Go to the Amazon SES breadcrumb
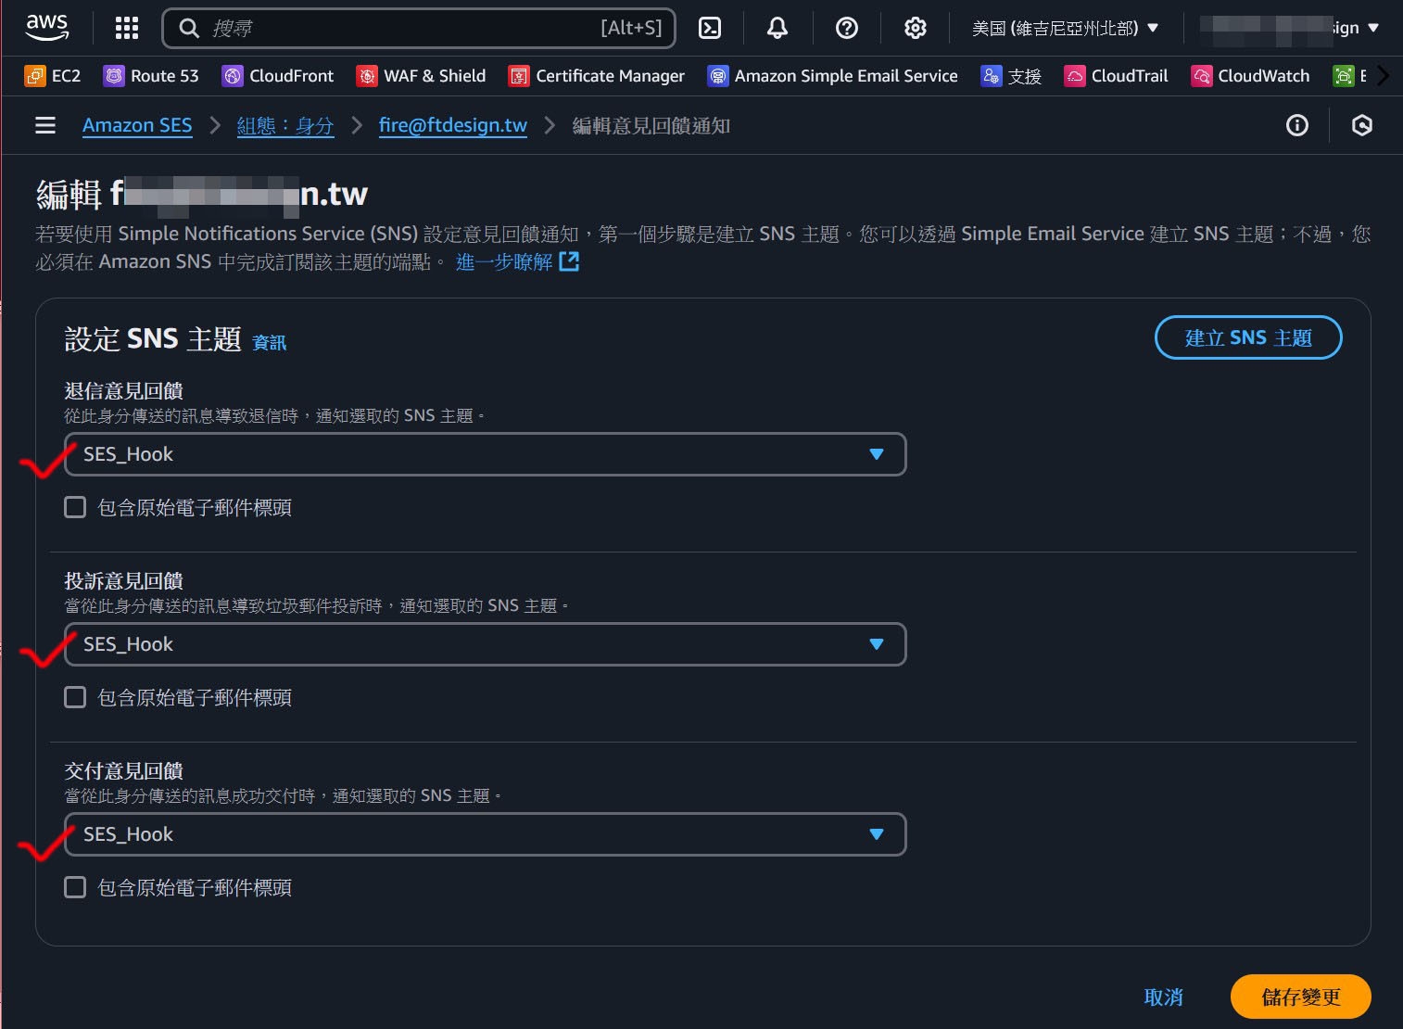Image resolution: width=1403 pixels, height=1029 pixels. (137, 125)
